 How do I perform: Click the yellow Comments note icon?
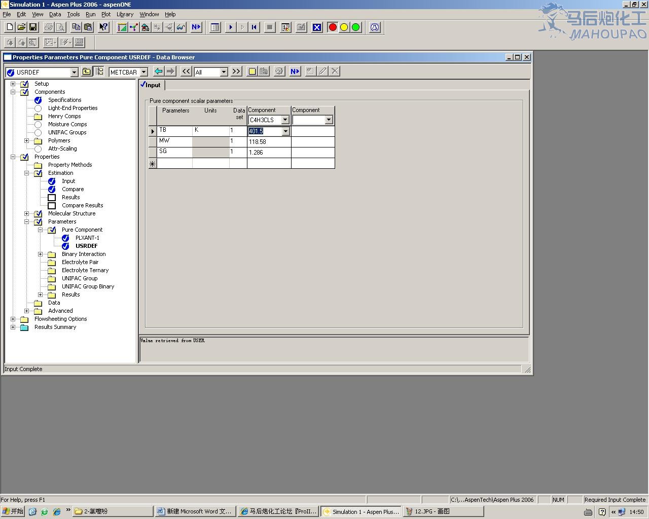coord(252,71)
